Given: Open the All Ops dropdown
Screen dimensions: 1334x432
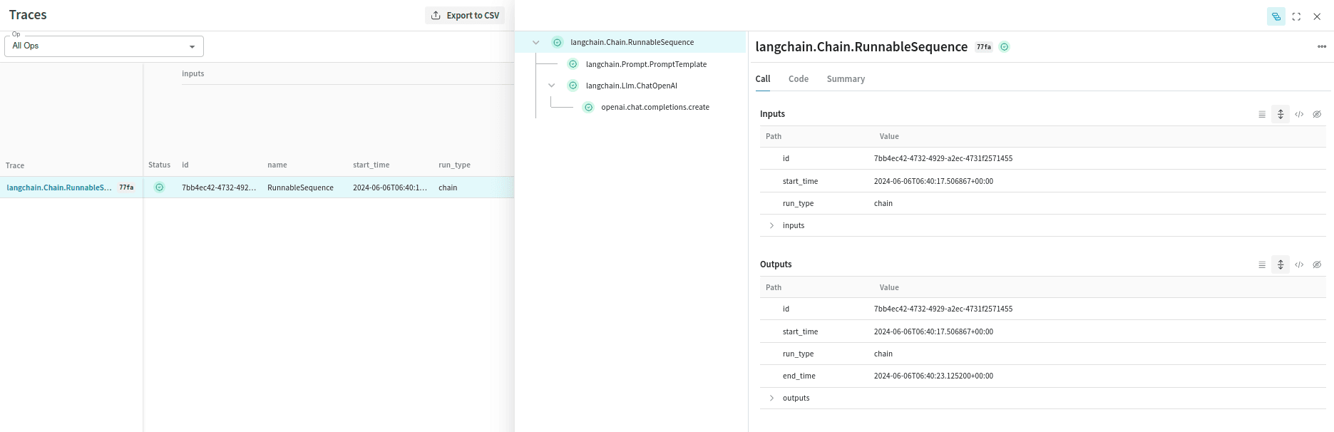Looking at the screenshot, I should [104, 46].
